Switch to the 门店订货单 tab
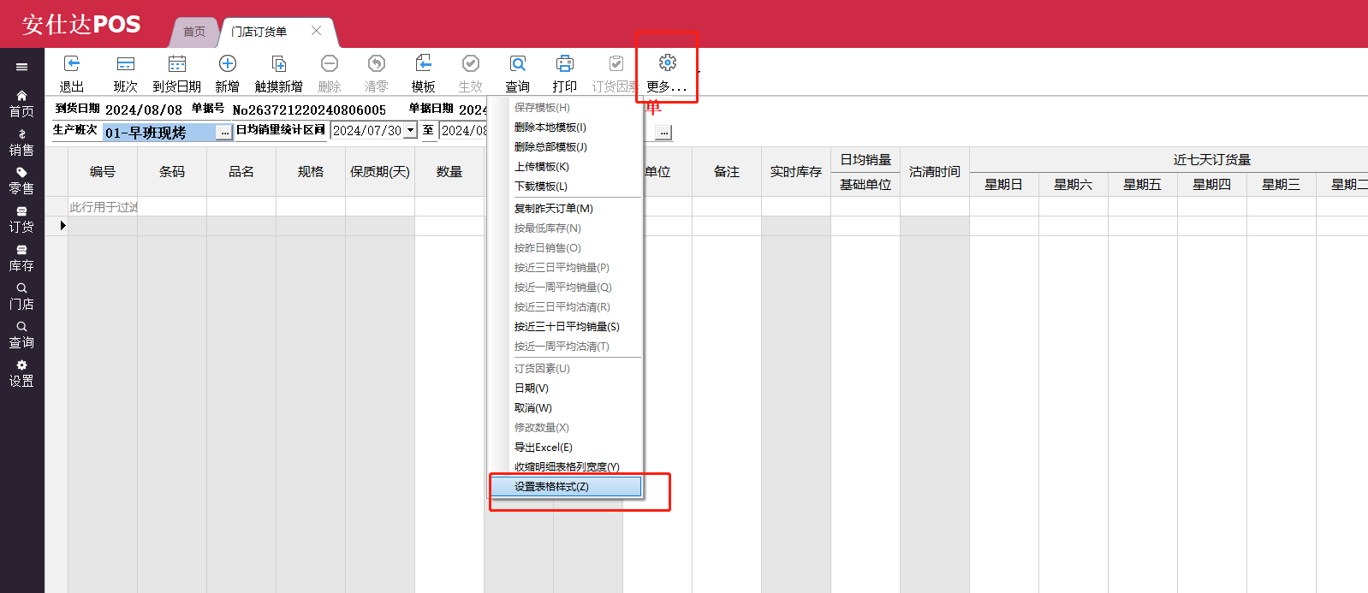The image size is (1368, 593). 259,32
